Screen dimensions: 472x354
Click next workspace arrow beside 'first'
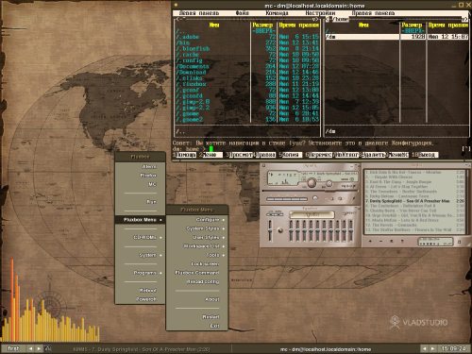pyautogui.click(x=39, y=348)
